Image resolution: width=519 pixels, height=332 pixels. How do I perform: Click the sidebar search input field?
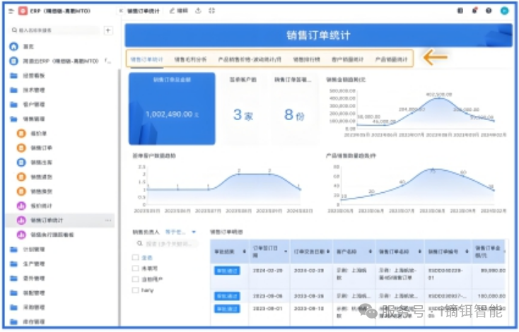tap(57, 30)
